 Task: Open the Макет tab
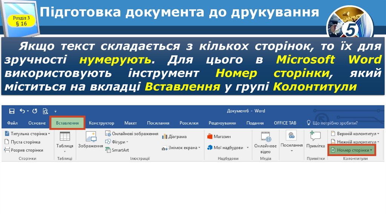tap(130, 123)
